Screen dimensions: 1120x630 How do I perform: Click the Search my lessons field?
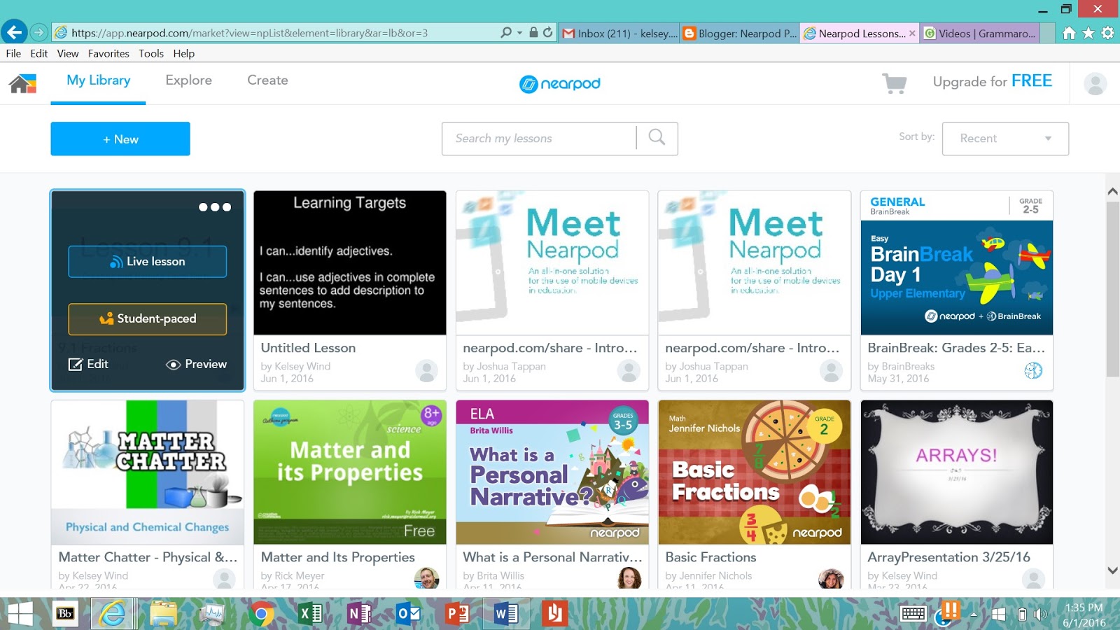tap(539, 139)
